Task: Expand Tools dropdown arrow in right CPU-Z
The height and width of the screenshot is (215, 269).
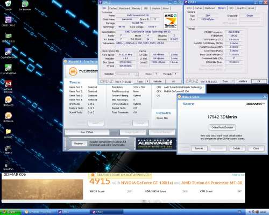Action: (233, 81)
